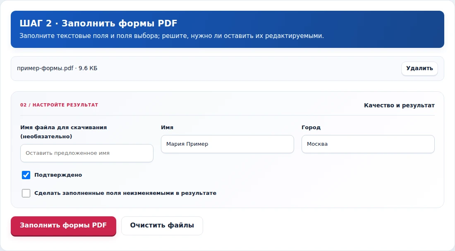455x251 pixels.
Task: Click the Подтверждено label text
Action: click(x=58, y=175)
